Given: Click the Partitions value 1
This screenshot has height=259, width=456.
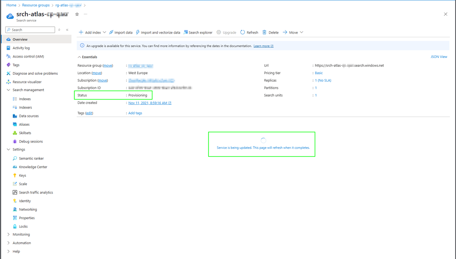Looking at the screenshot, I should coord(316,88).
